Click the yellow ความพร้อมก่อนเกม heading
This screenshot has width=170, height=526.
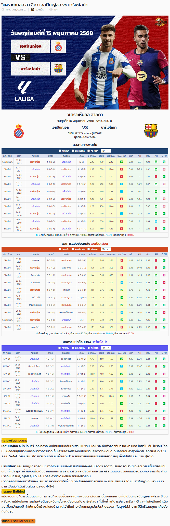[x=14, y=441]
